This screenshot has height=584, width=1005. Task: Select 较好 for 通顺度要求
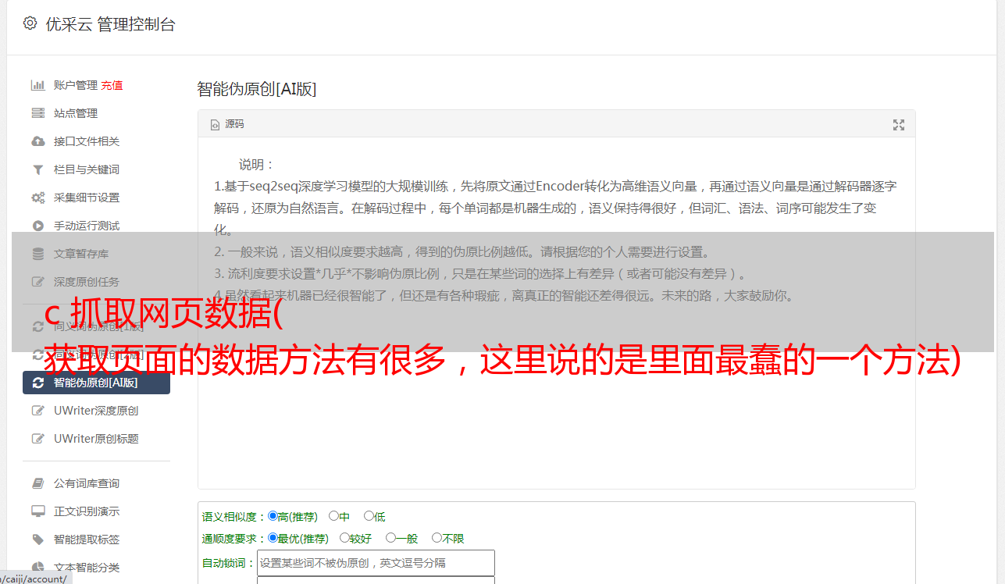pyautogui.click(x=344, y=538)
